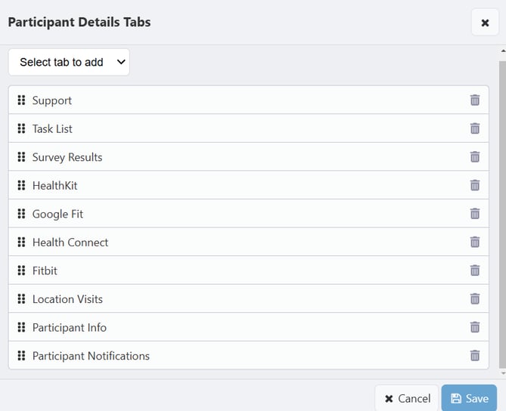The width and height of the screenshot is (506, 411).
Task: Select the Health Connect list item
Action: 70,242
